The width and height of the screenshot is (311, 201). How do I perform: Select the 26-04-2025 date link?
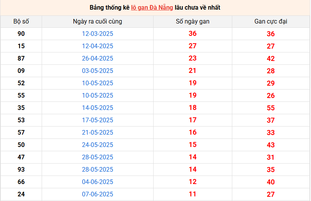[x=98, y=59]
